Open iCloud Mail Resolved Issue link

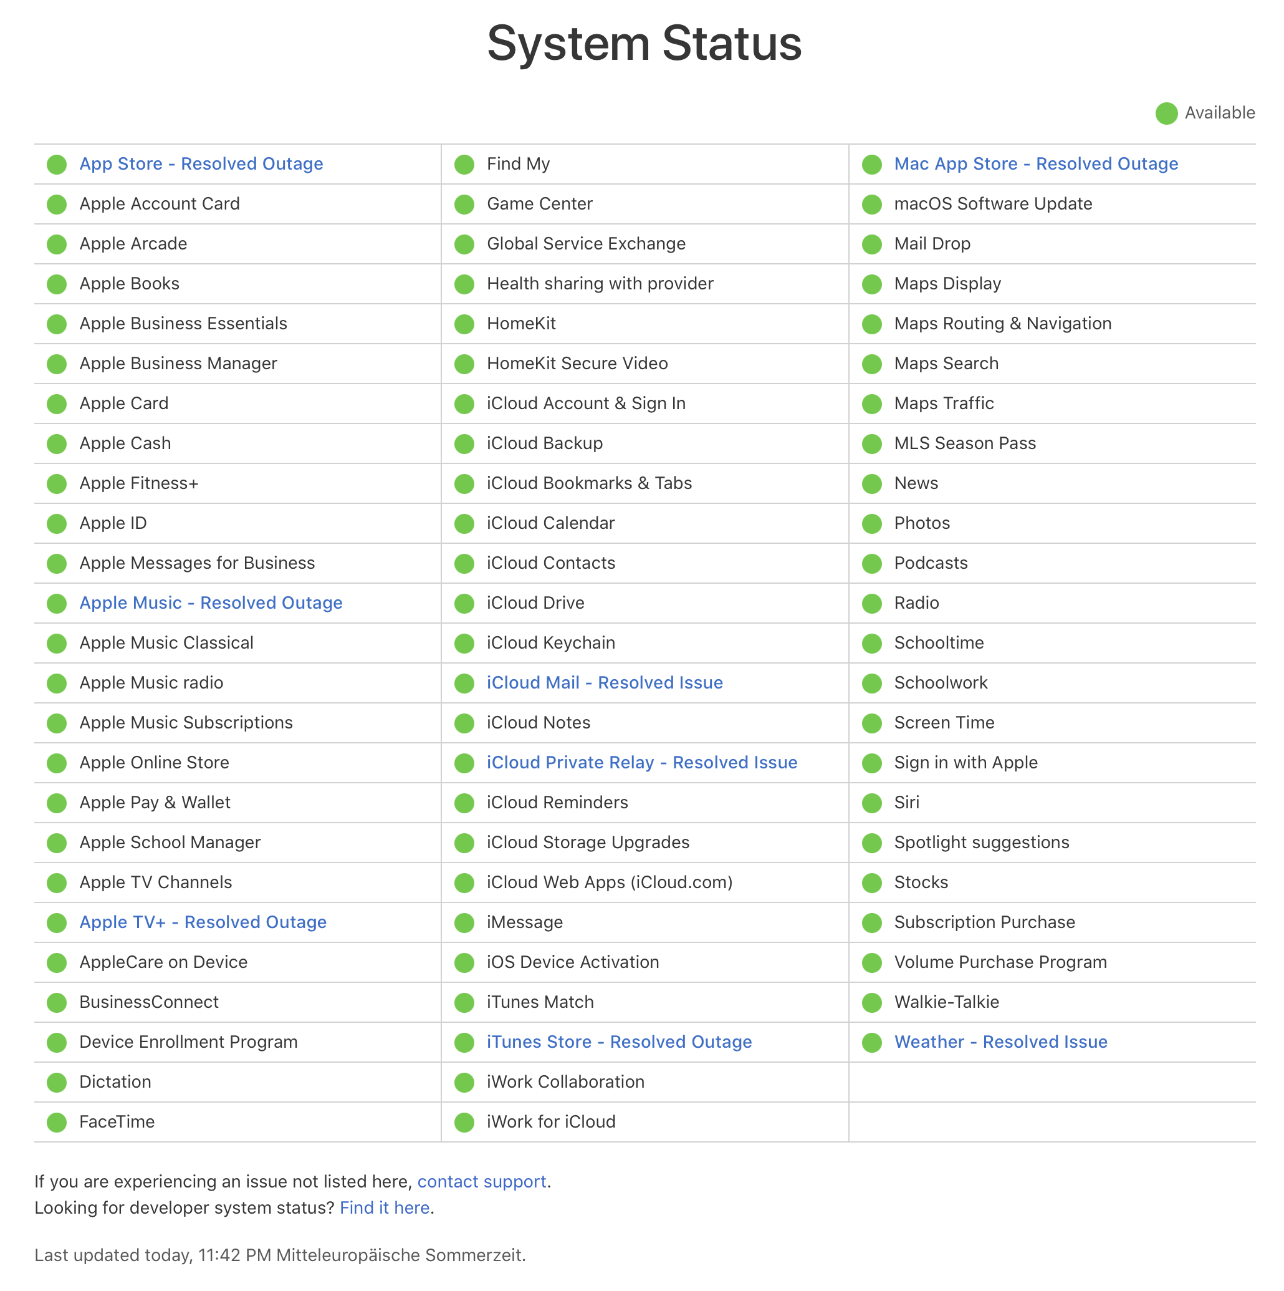604,682
